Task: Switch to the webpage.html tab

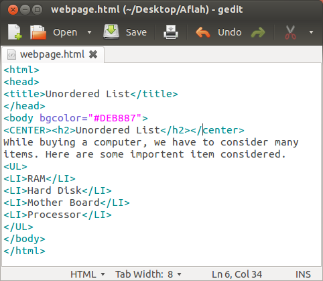Action: pyautogui.click(x=52, y=54)
